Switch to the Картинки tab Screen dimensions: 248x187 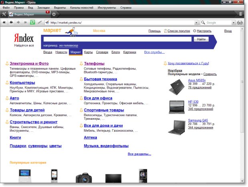130,52
